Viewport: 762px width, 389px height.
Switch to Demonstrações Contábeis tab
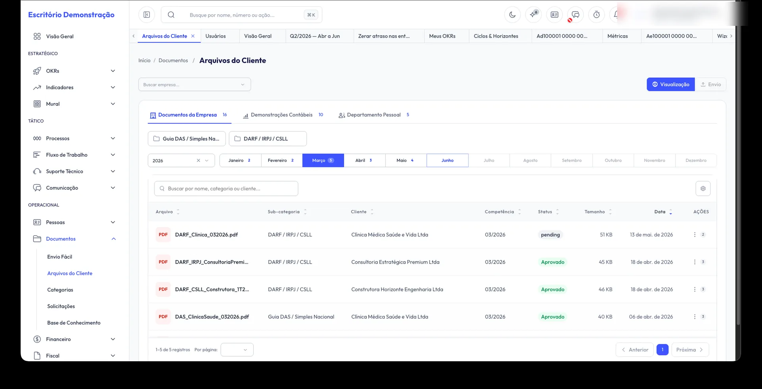(x=283, y=115)
